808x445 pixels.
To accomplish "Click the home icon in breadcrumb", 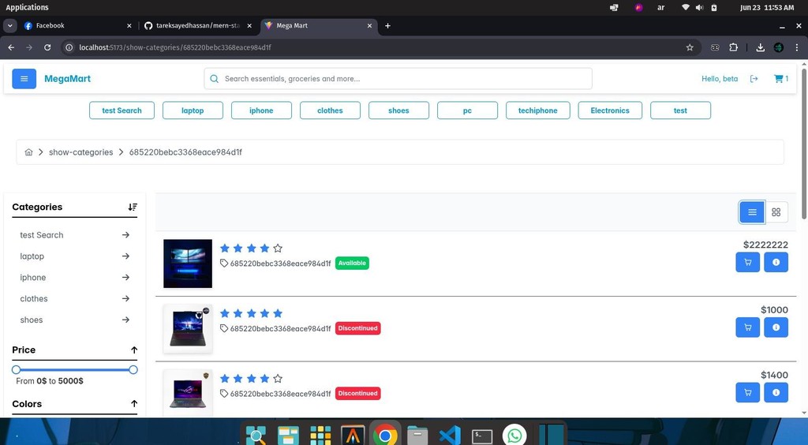I will (29, 152).
